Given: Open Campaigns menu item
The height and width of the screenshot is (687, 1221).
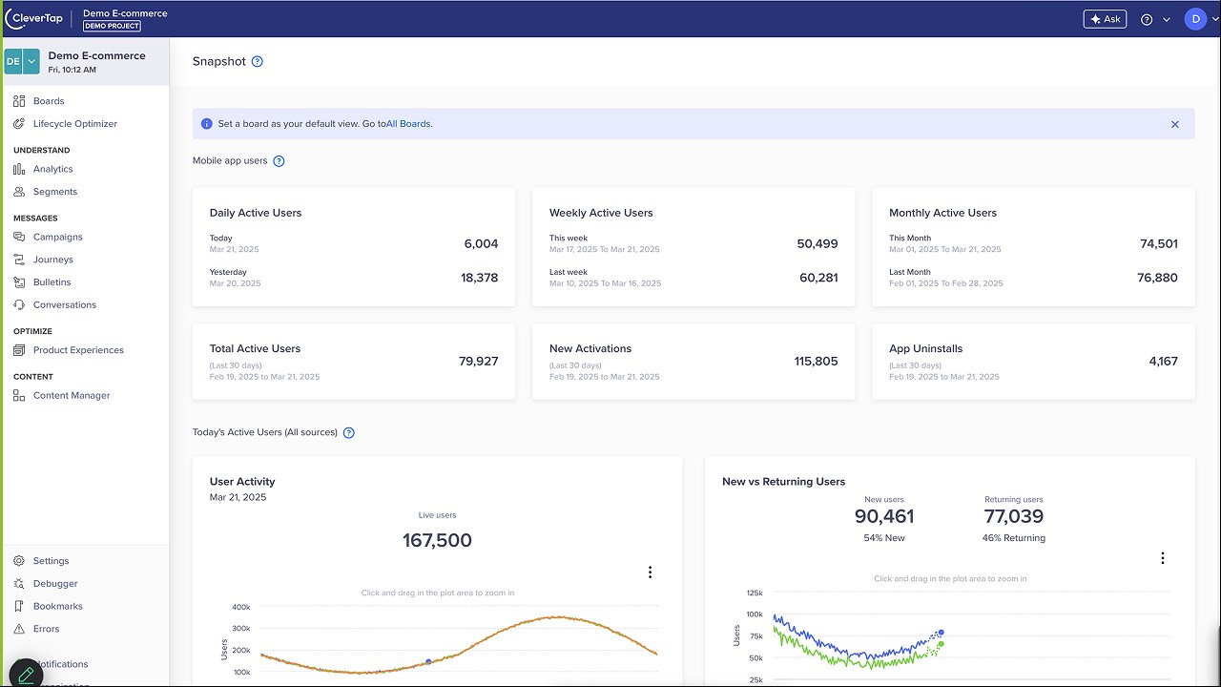Looking at the screenshot, I should 58,237.
